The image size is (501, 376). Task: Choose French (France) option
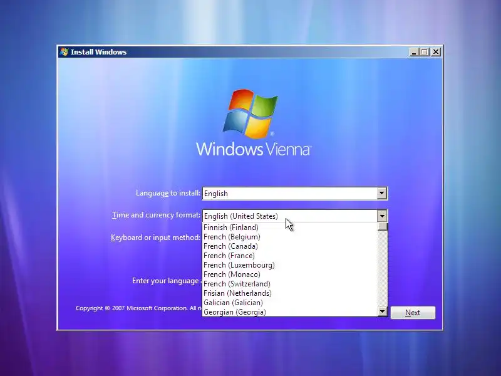[x=290, y=256]
